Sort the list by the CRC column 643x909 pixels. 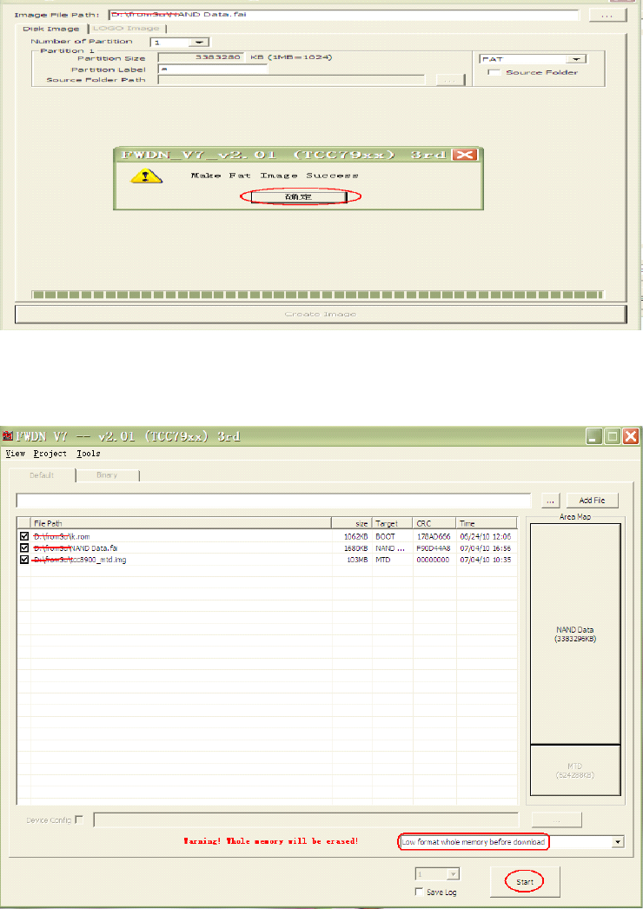click(434, 523)
